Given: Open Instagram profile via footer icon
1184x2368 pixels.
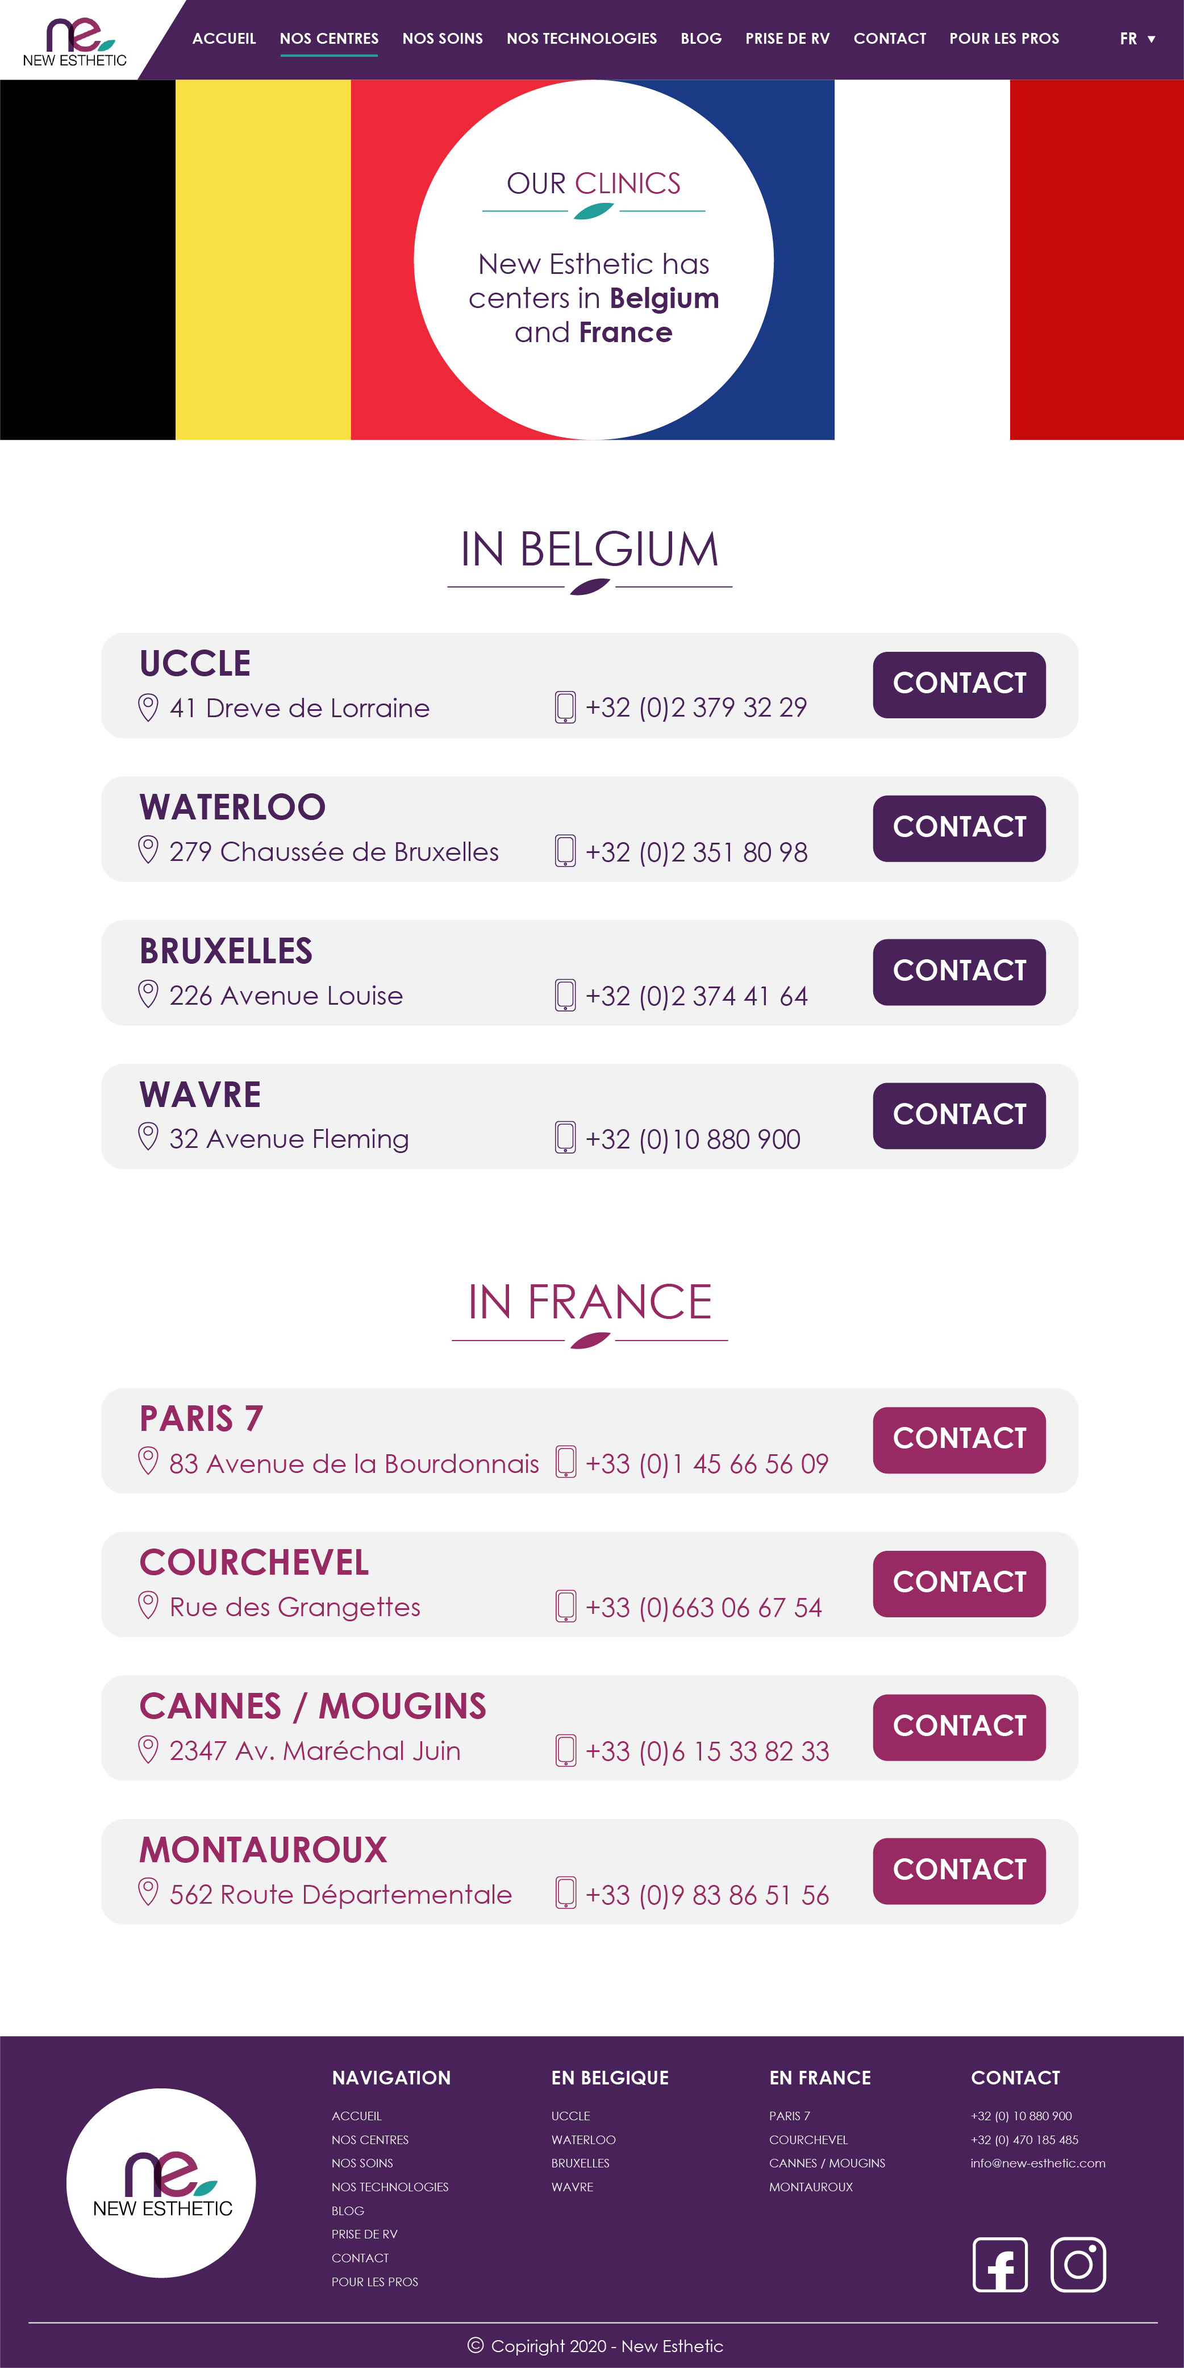Looking at the screenshot, I should tap(1077, 2264).
